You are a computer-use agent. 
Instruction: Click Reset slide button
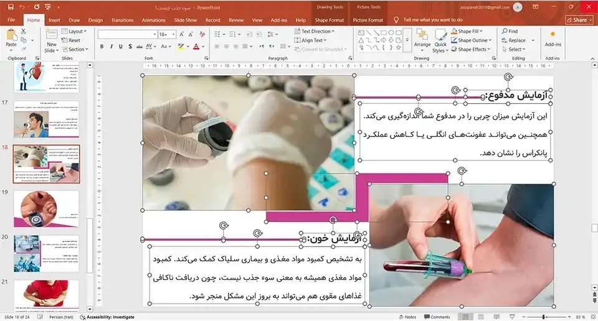pyautogui.click(x=71, y=40)
